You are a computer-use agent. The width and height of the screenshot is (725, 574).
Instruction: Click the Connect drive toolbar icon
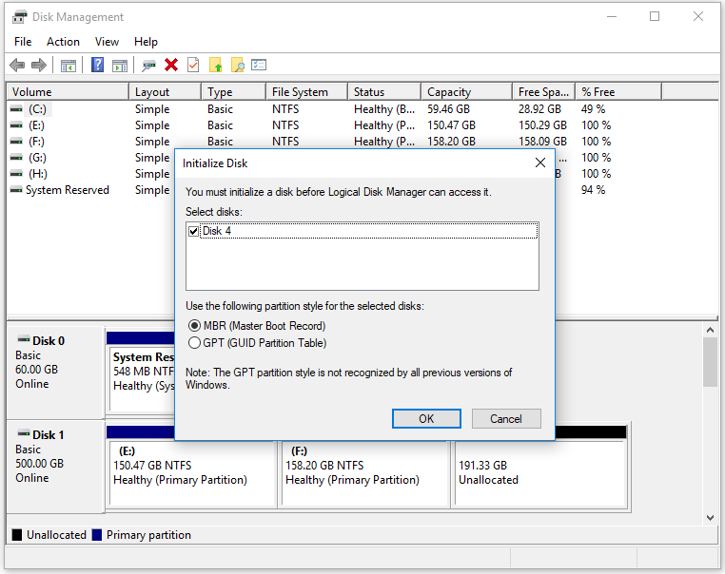point(148,66)
